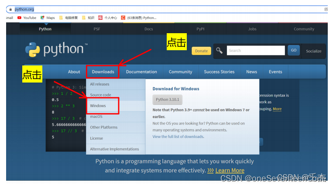Open the News navigation menu
This screenshot has width=333, height=186.
tap(251, 72)
